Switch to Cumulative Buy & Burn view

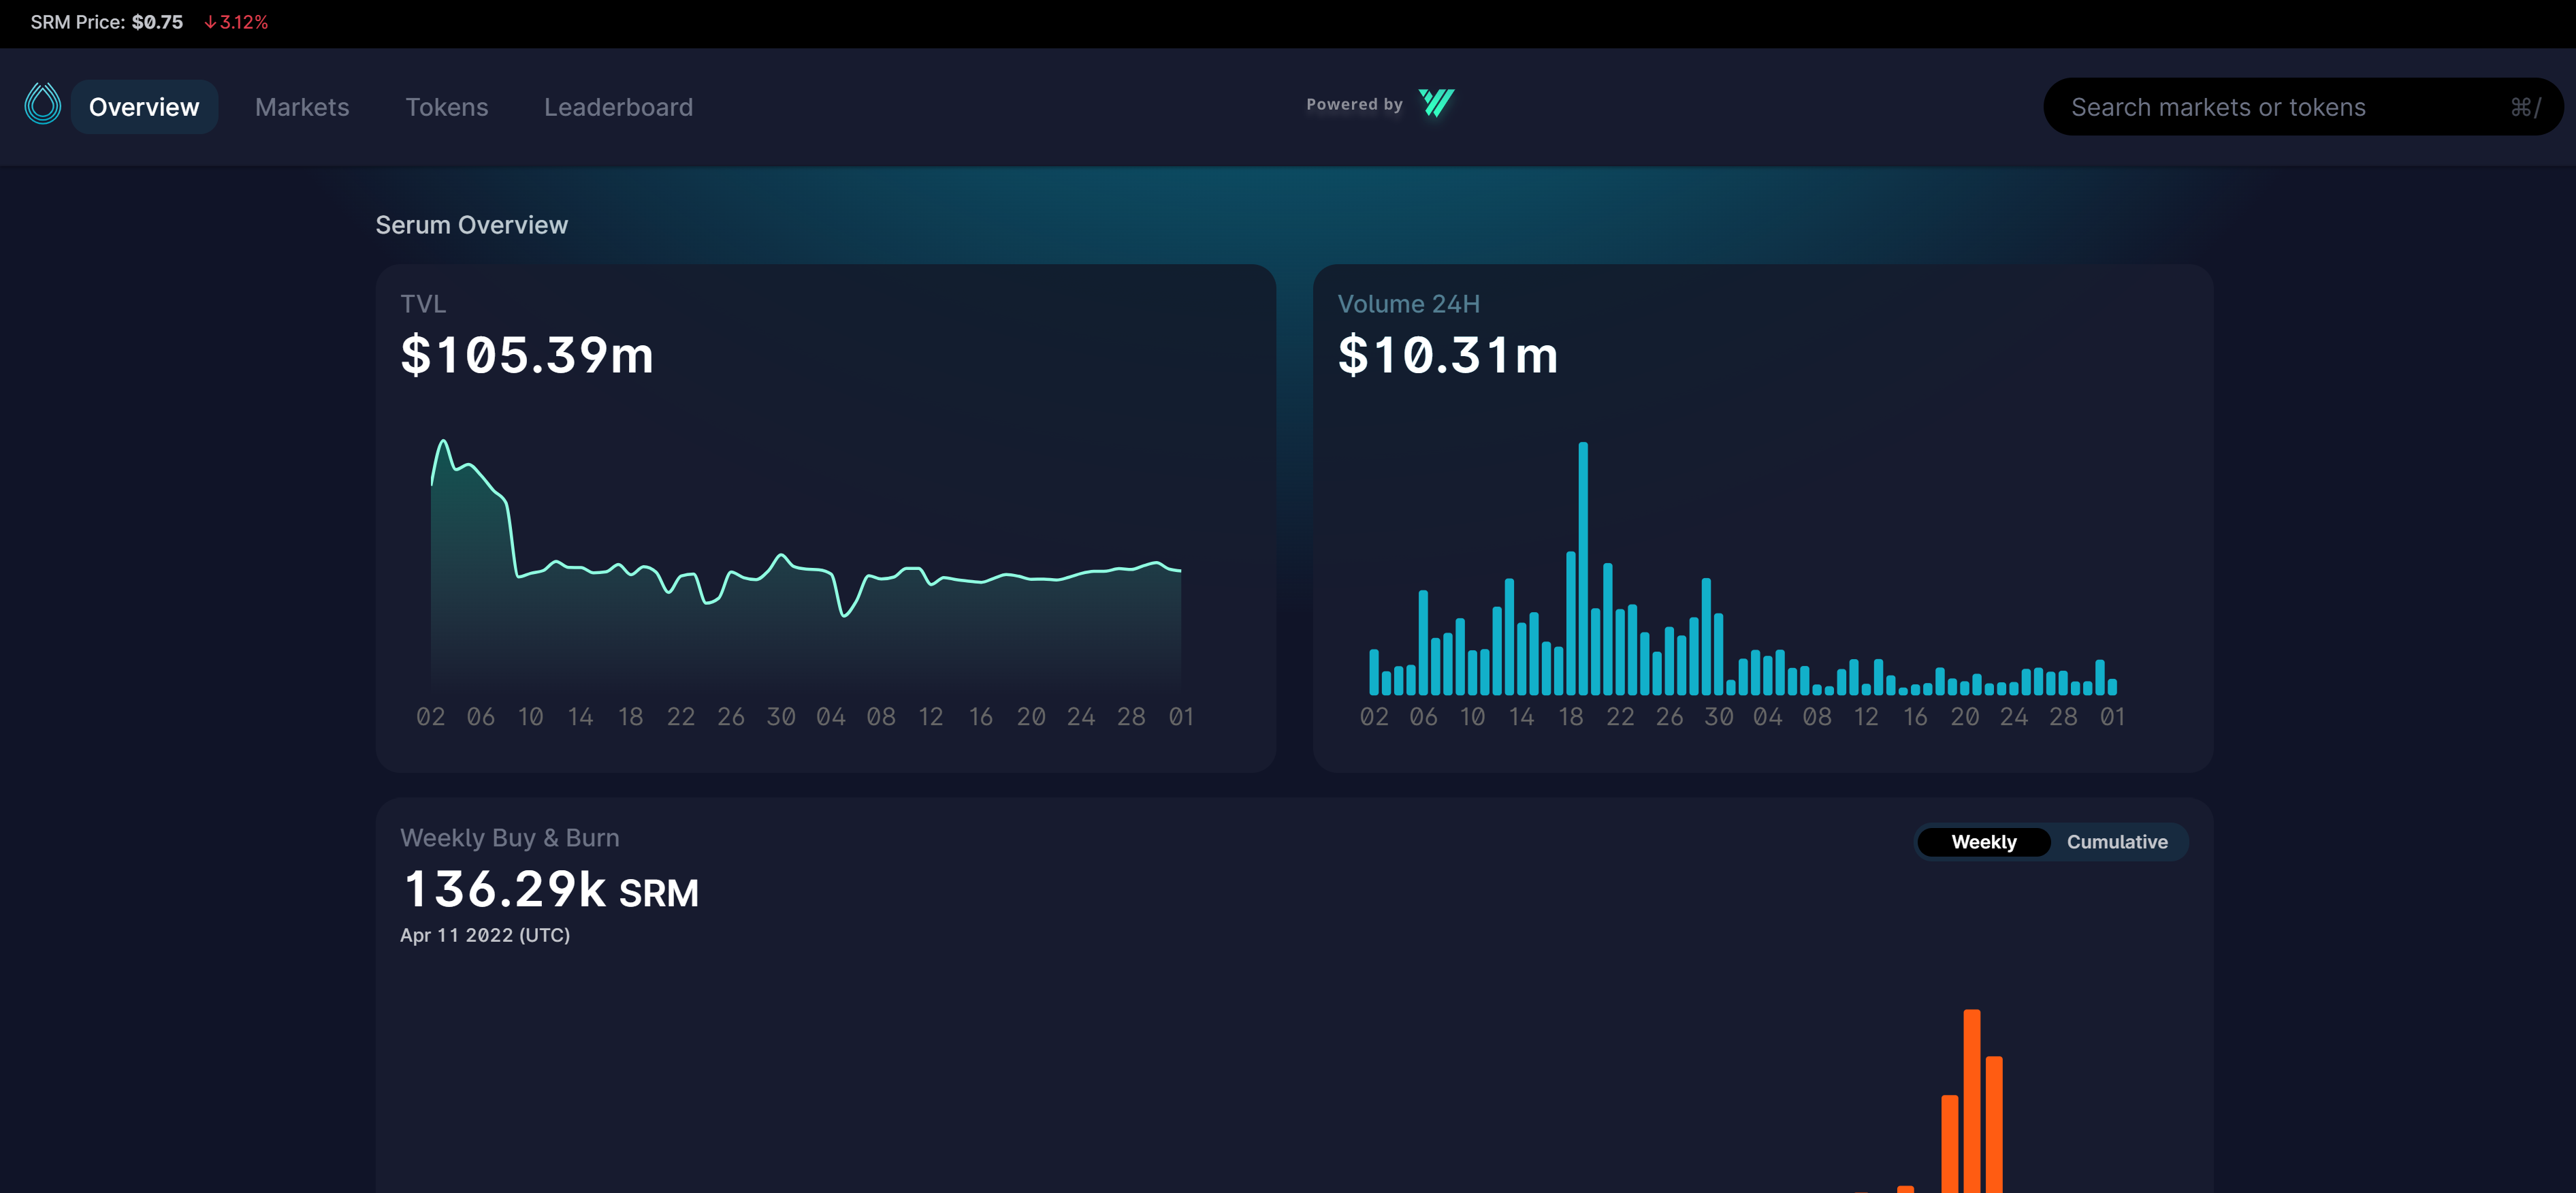[2117, 842]
